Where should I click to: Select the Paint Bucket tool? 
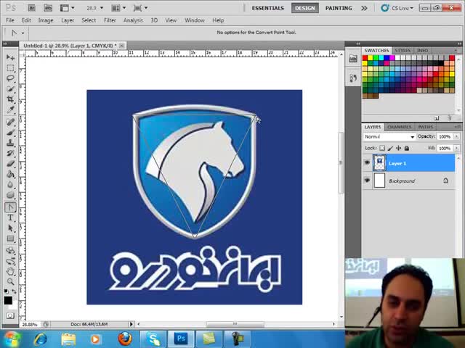tap(10, 174)
